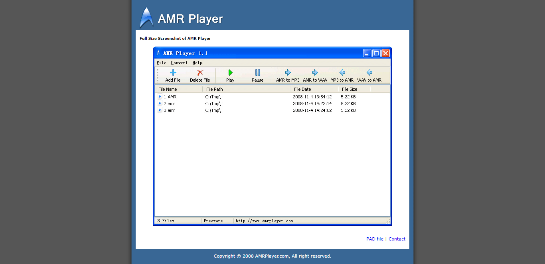This screenshot has height=264, width=545.
Task: Click the Add File plus icon
Action: [173, 72]
